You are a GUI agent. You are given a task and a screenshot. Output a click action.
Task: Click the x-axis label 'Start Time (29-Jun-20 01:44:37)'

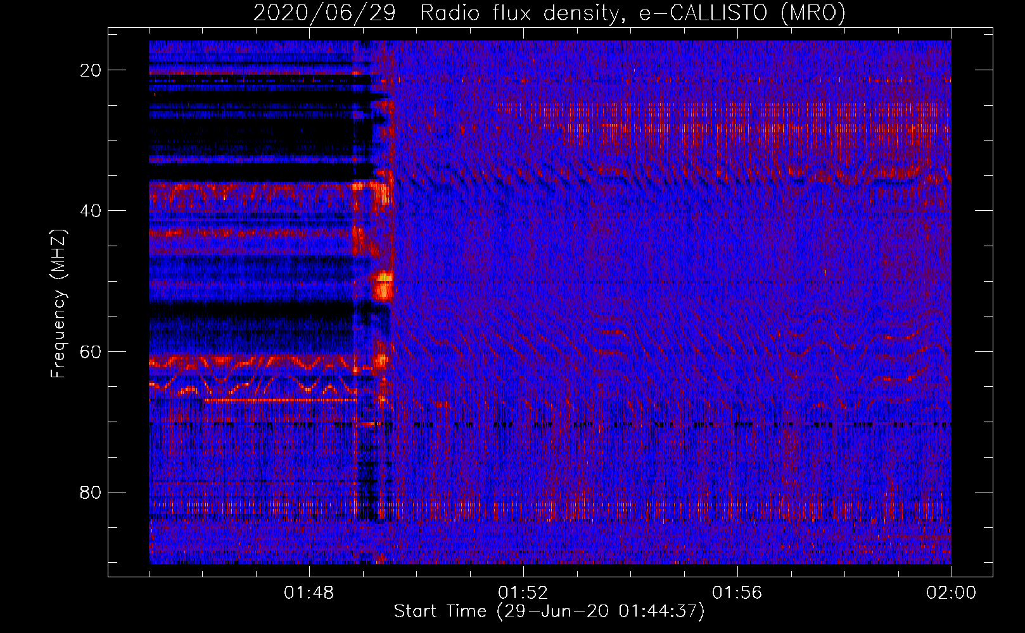pyautogui.click(x=549, y=611)
